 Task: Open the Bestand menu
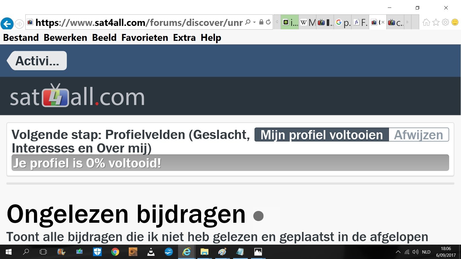(x=21, y=38)
